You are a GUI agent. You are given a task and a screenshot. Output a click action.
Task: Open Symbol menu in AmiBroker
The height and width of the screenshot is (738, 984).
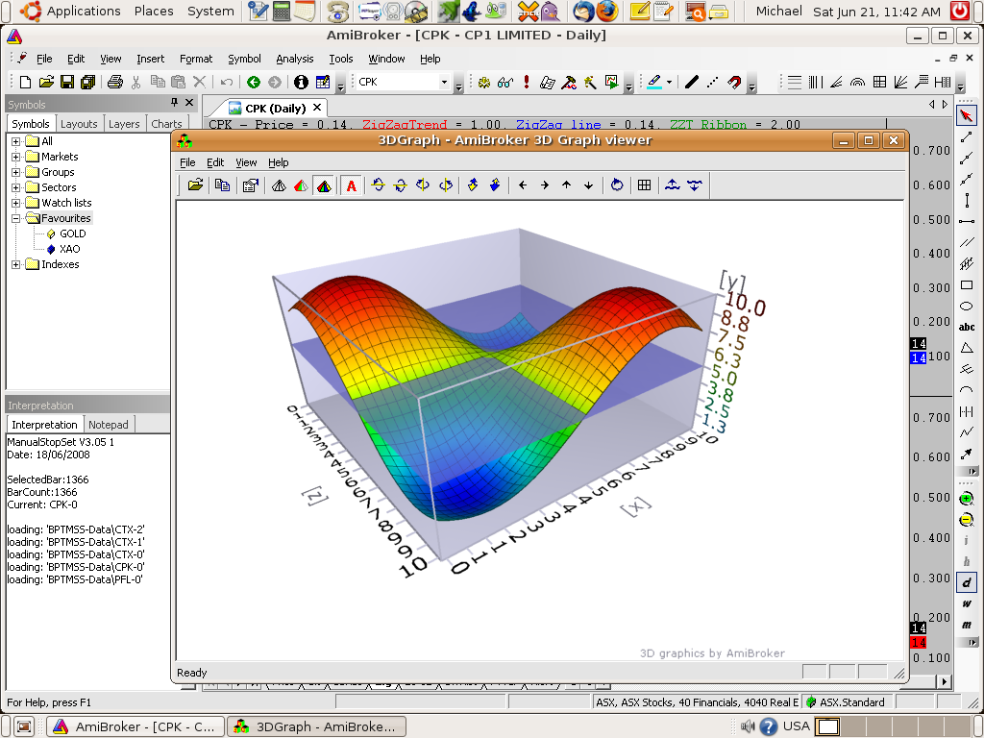pos(244,59)
